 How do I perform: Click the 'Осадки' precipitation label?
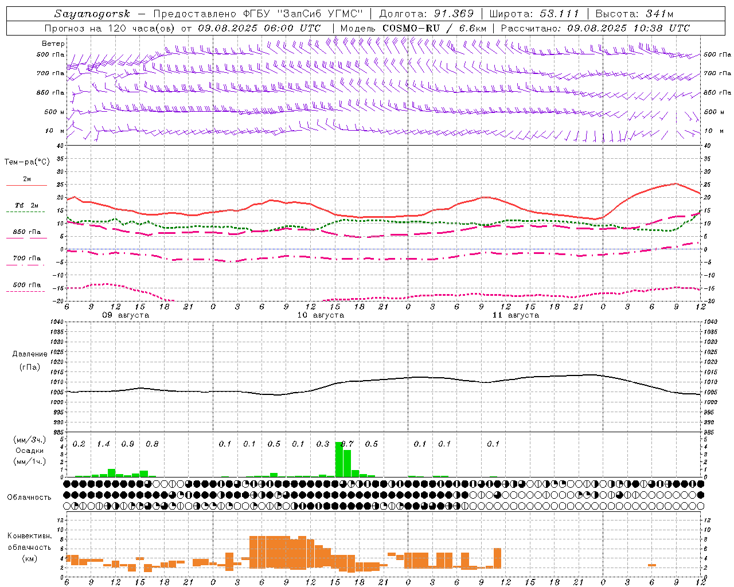30,451
